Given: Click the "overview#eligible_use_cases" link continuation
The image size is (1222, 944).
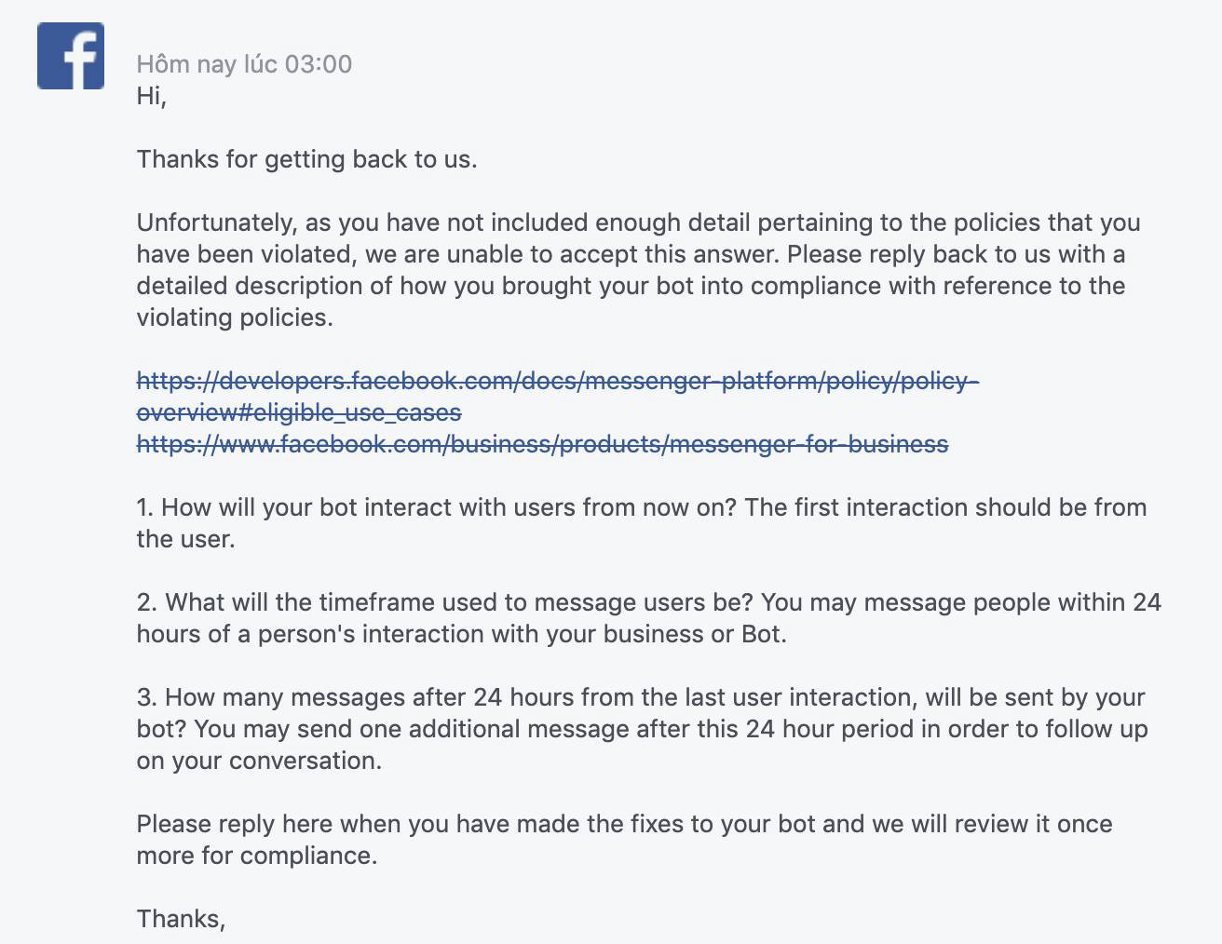Looking at the screenshot, I should pos(299,412).
